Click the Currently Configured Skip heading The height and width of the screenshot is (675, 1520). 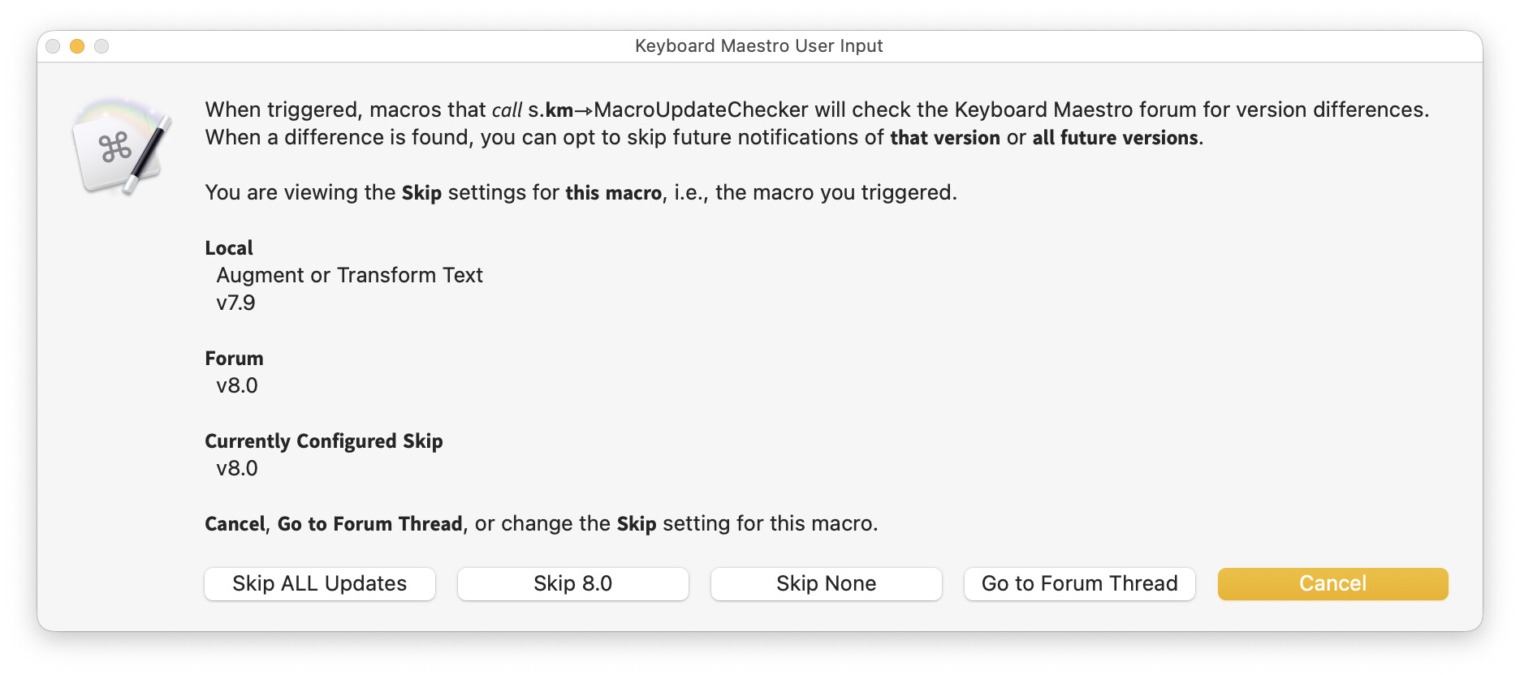[323, 441]
